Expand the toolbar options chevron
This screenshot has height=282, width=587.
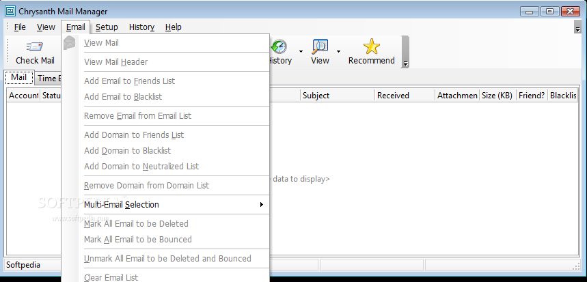pyautogui.click(x=405, y=52)
